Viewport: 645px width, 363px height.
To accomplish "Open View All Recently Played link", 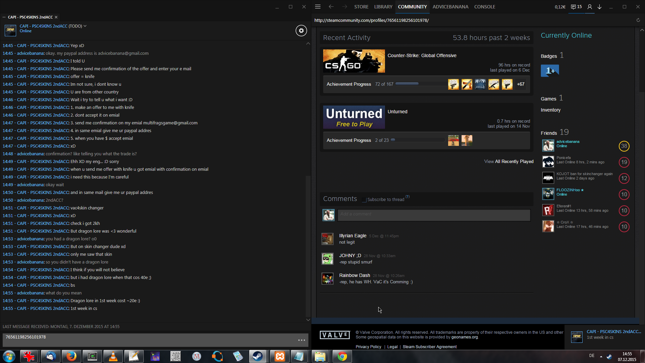I will (509, 162).
